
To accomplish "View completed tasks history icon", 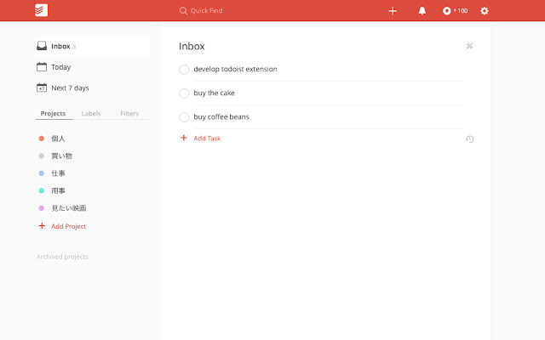I will 469,139.
